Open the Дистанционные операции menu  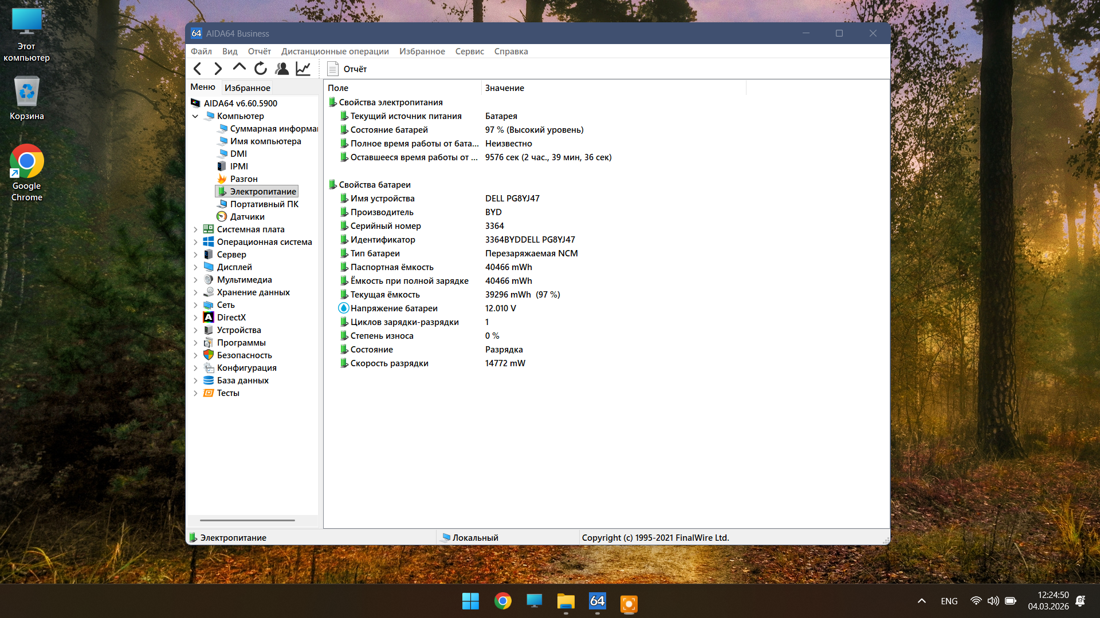pyautogui.click(x=335, y=51)
